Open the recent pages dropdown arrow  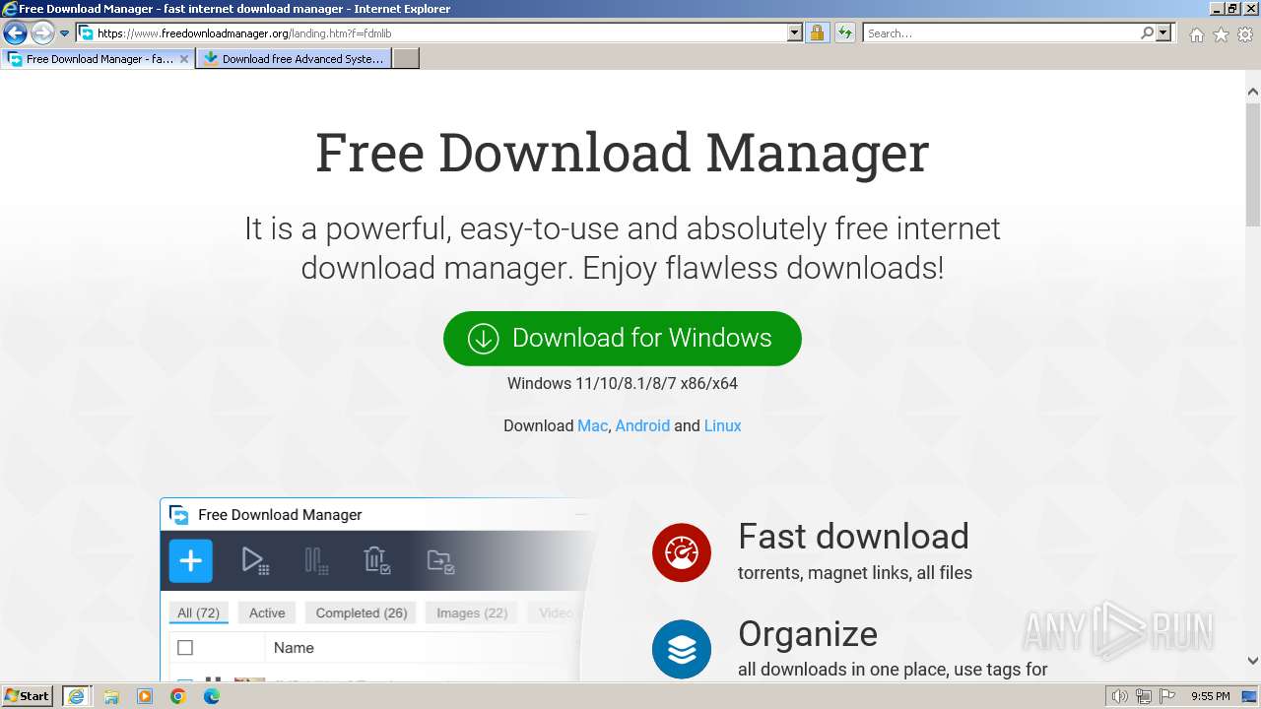65,33
